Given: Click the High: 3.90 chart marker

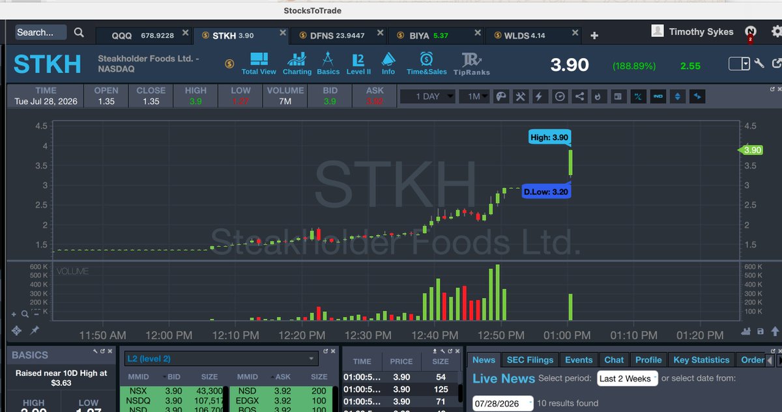Looking at the screenshot, I should (549, 137).
